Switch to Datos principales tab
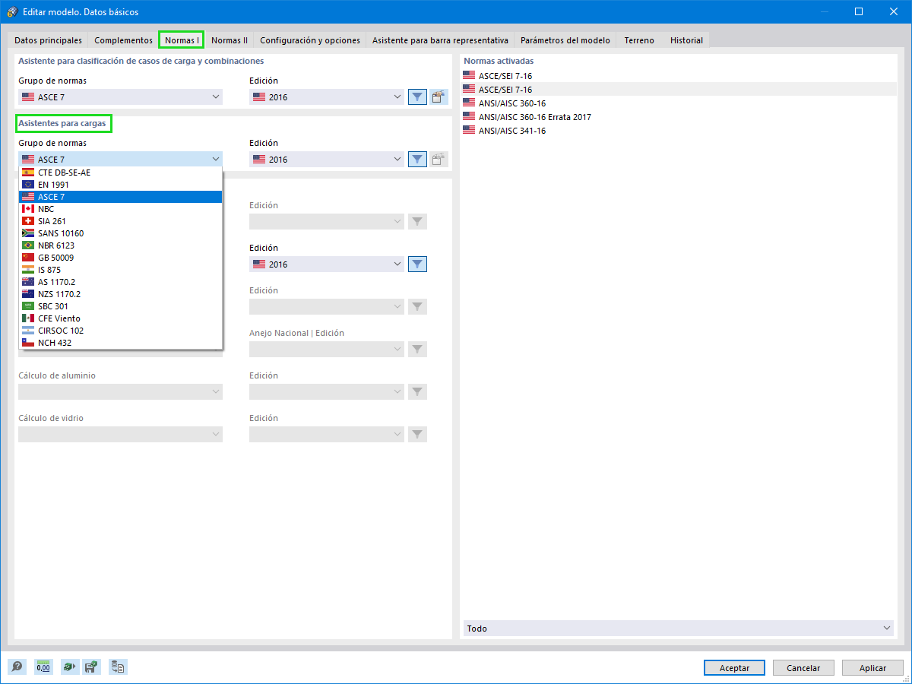The height and width of the screenshot is (684, 912). (48, 40)
